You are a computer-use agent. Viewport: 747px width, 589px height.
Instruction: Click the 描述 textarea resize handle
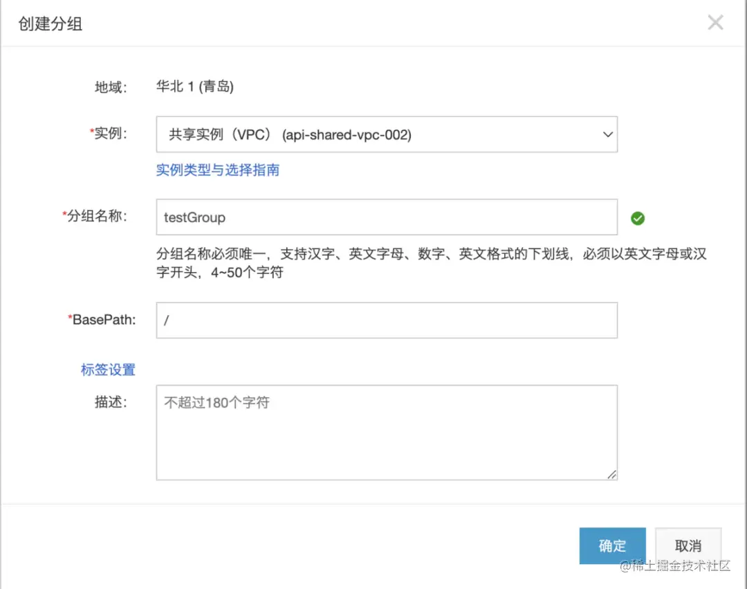611,474
